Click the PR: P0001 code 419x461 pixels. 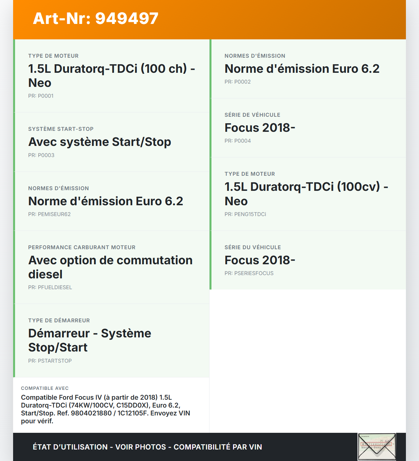click(x=41, y=96)
